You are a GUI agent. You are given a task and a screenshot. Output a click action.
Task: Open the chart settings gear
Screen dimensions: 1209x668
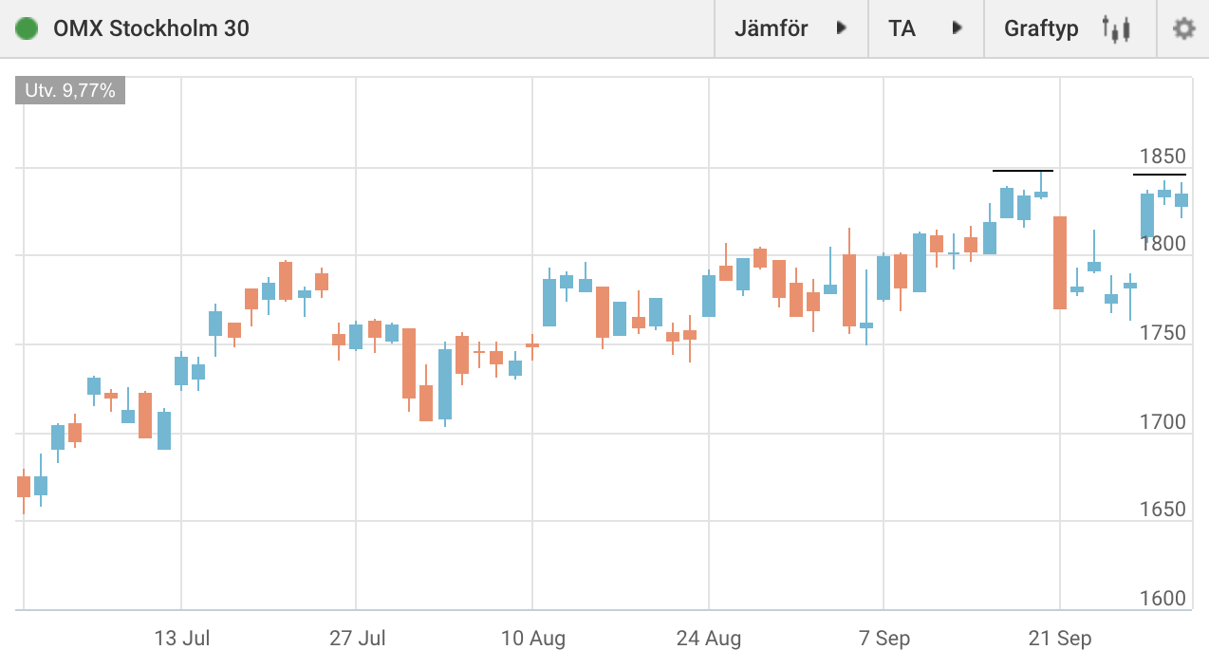(1183, 28)
